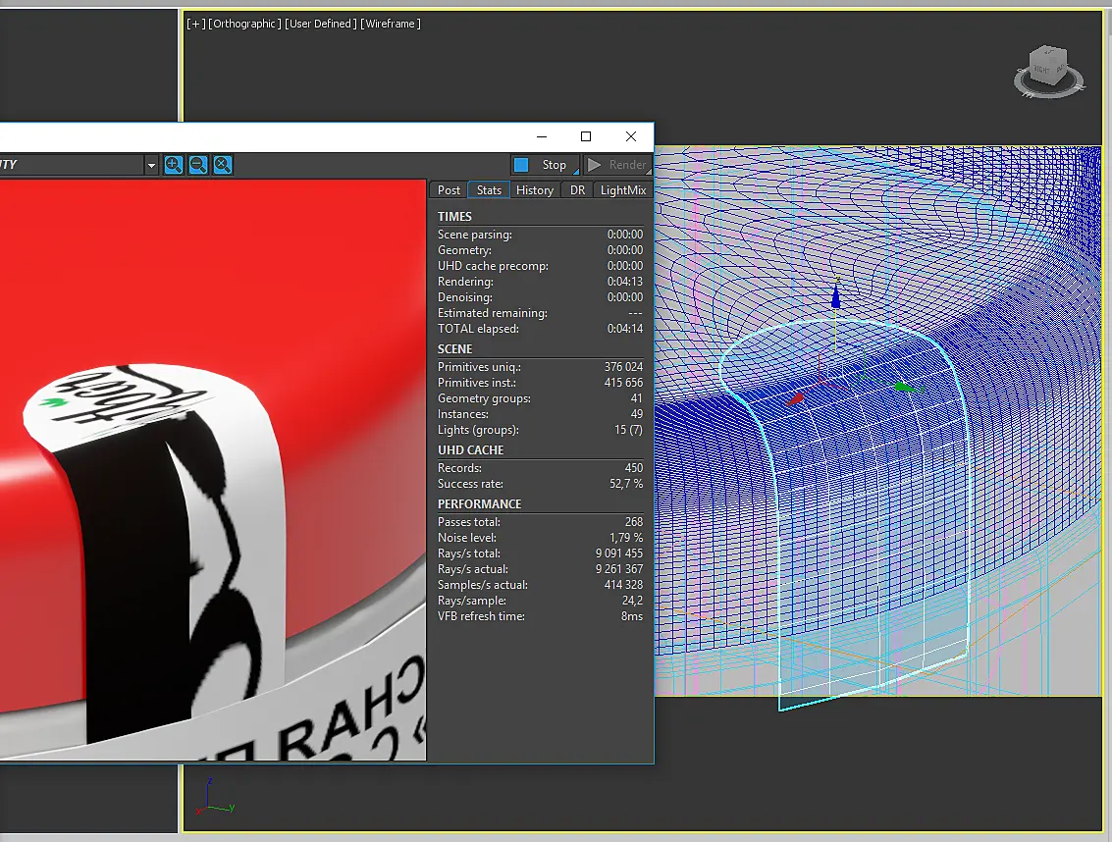The height and width of the screenshot is (842, 1112).
Task: Select the Stats tab
Action: [489, 190]
